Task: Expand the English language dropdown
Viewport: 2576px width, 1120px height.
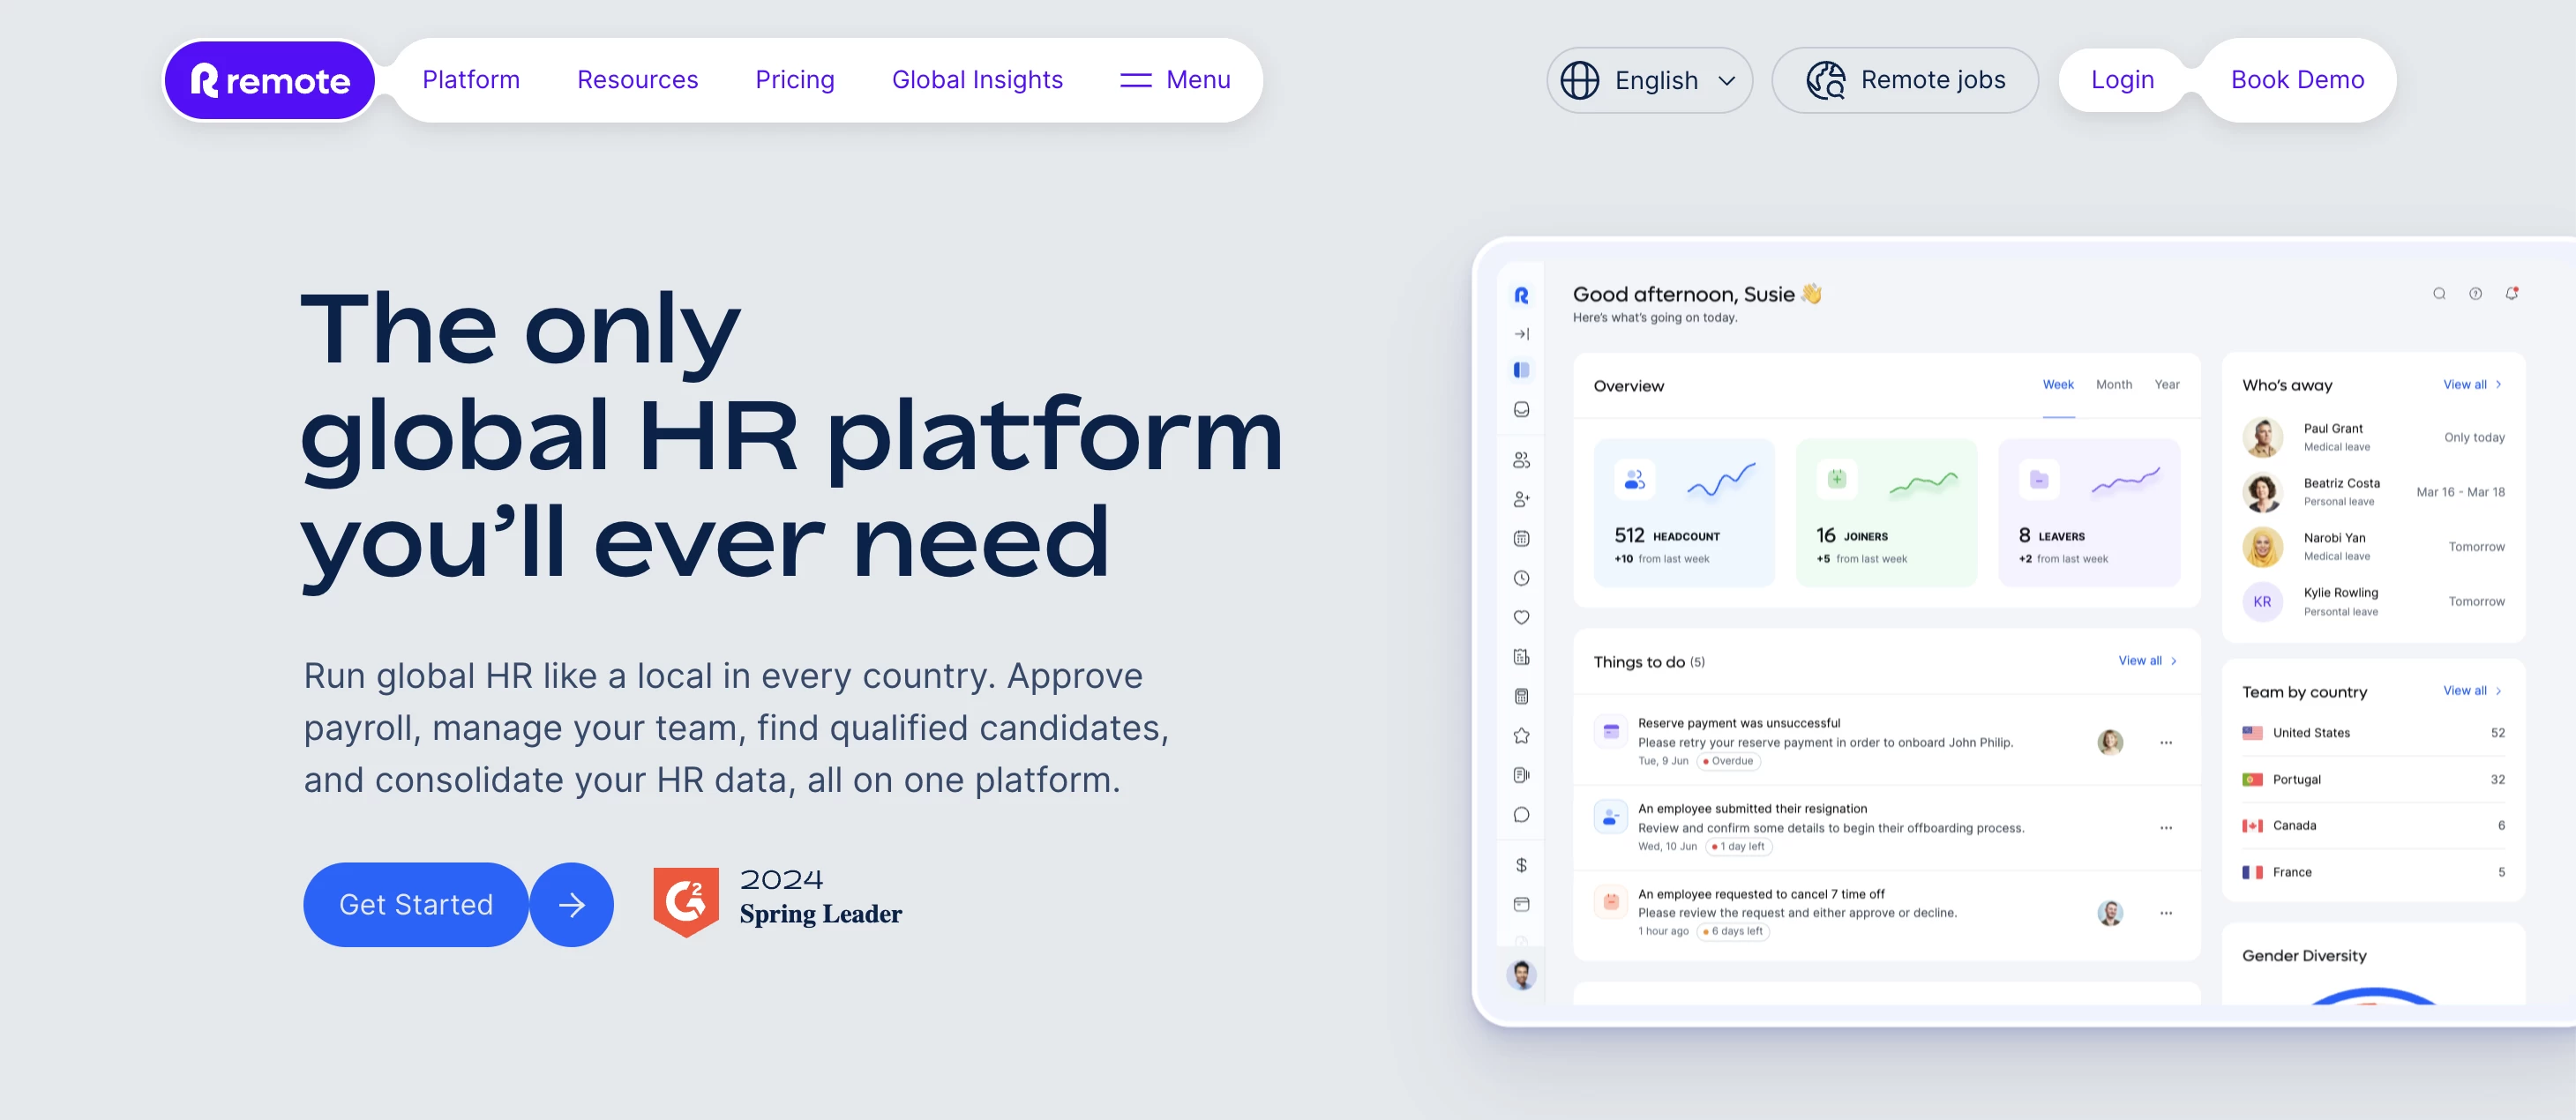Action: pos(1648,78)
